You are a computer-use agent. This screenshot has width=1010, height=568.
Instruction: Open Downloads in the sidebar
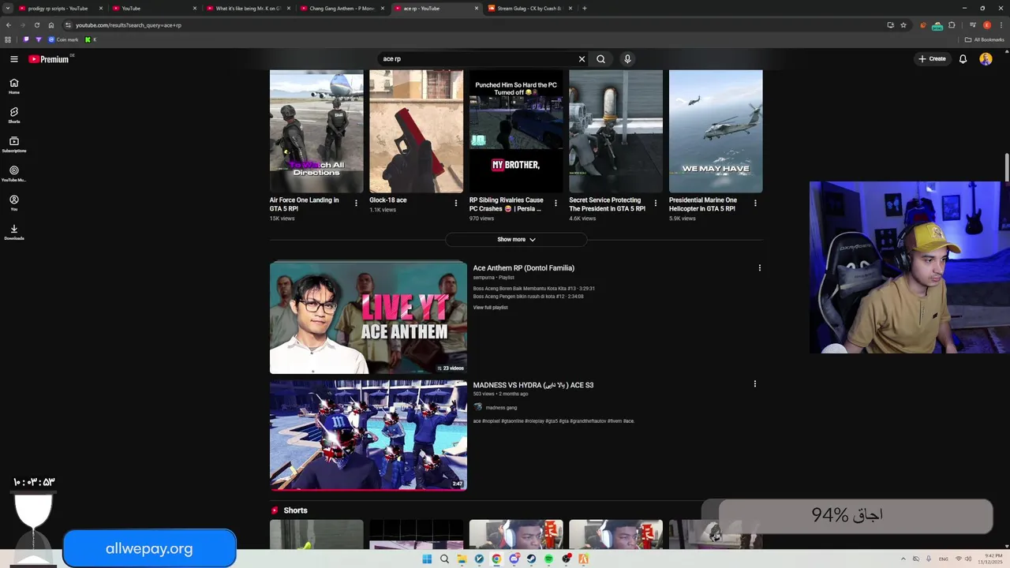click(13, 232)
